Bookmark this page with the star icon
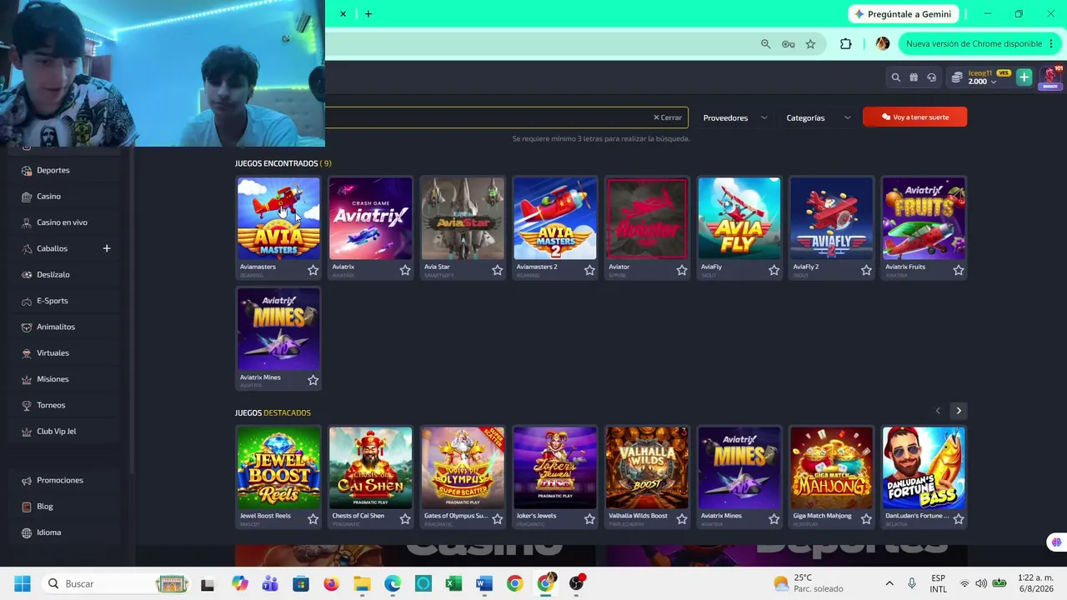Viewport: 1067px width, 600px height. click(x=810, y=44)
